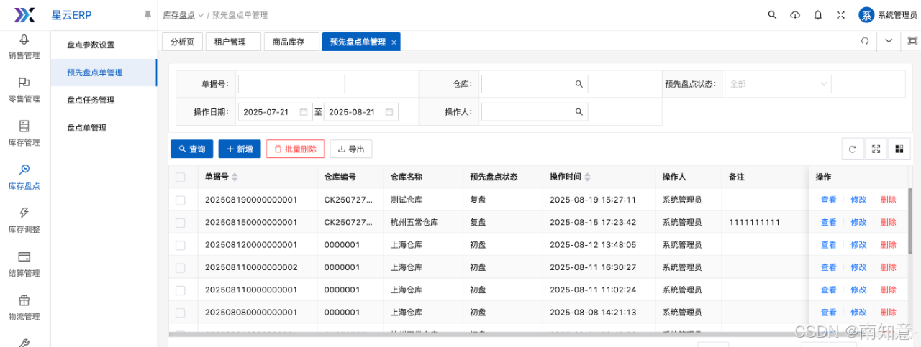This screenshot has height=347, width=921.
Task: Toggle fullscreen via header expand icon
Action: click(x=840, y=14)
